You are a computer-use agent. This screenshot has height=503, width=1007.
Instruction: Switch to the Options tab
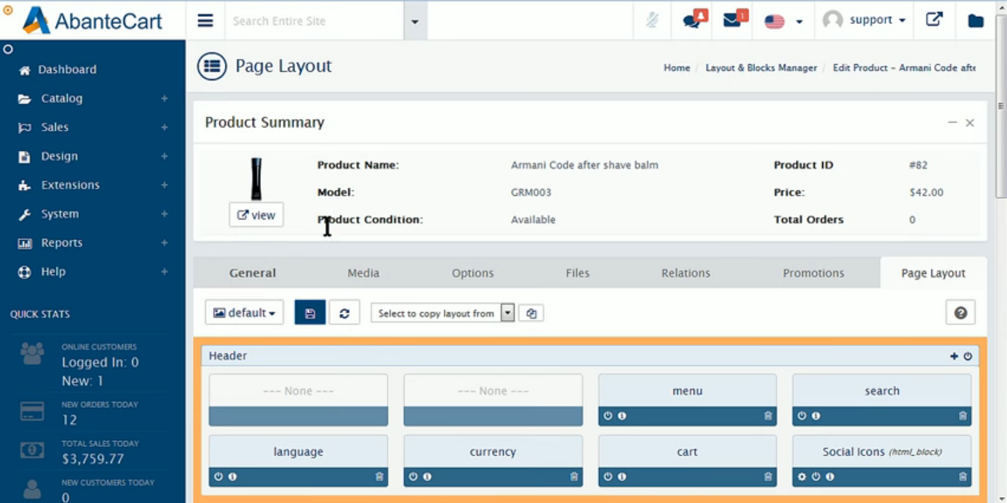point(473,273)
